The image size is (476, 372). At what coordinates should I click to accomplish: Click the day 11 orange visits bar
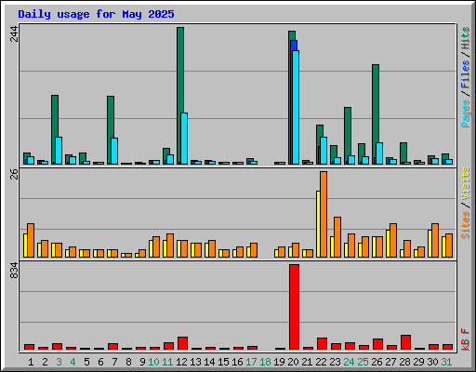(170, 246)
